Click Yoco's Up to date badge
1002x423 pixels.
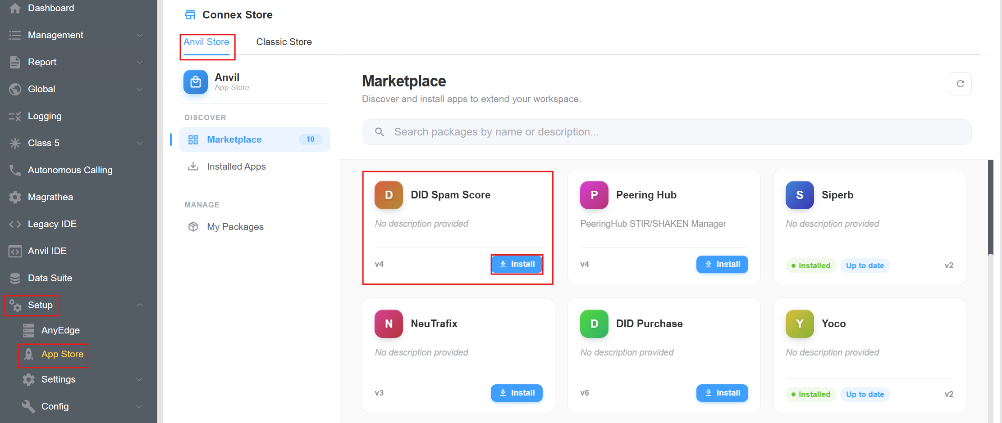pyautogui.click(x=865, y=394)
